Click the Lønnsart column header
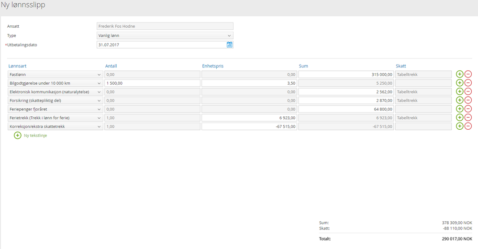Screen dimensions: 478x249 pyautogui.click(x=17, y=66)
